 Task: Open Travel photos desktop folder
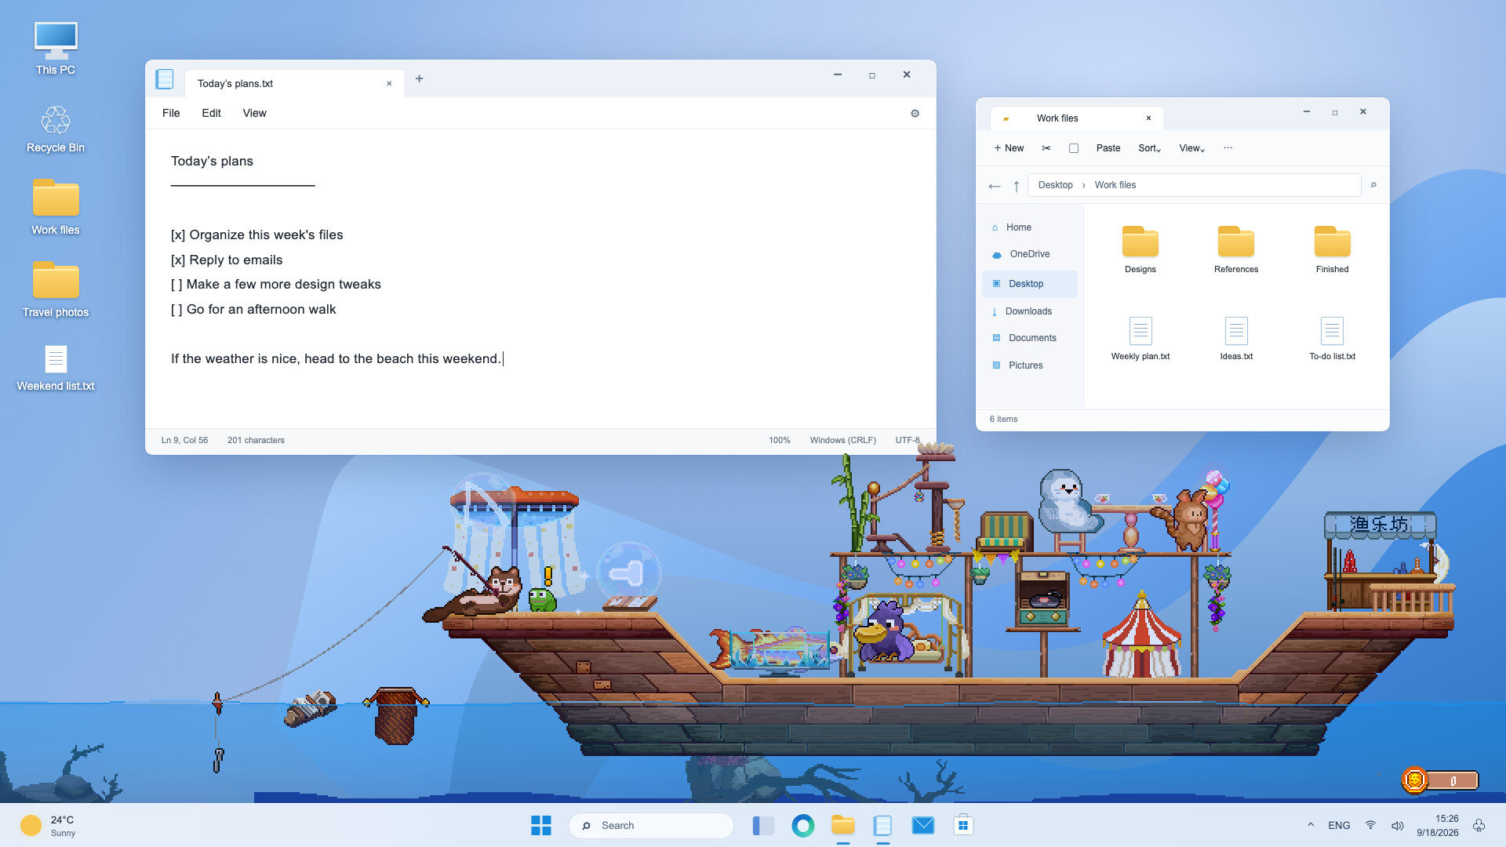56,289
